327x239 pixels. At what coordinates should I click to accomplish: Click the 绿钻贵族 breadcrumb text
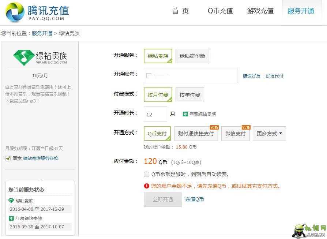pyautogui.click(x=69, y=33)
